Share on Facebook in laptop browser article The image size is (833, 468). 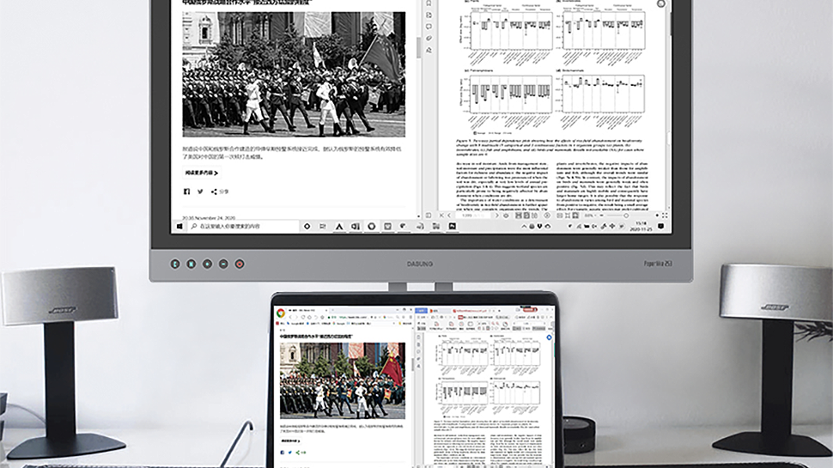coord(283,453)
